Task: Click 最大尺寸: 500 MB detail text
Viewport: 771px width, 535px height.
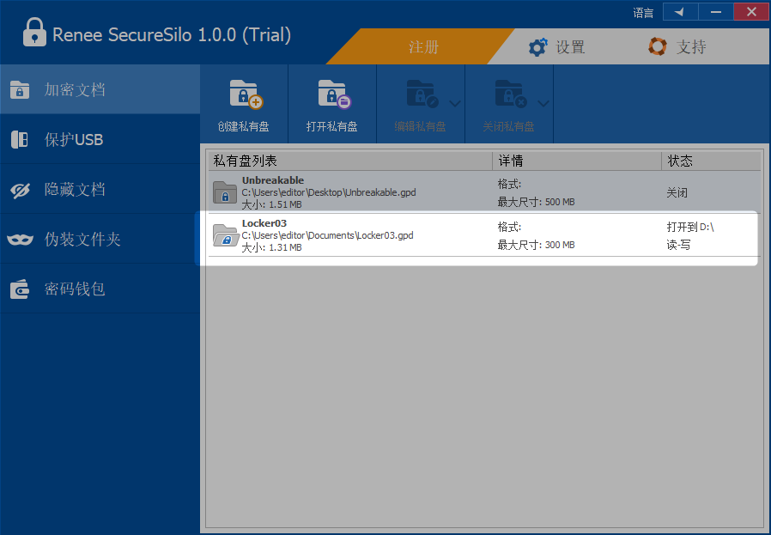Action: (536, 202)
